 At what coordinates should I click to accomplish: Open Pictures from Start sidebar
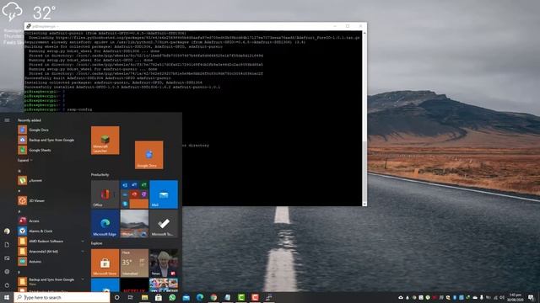pyautogui.click(x=7, y=258)
